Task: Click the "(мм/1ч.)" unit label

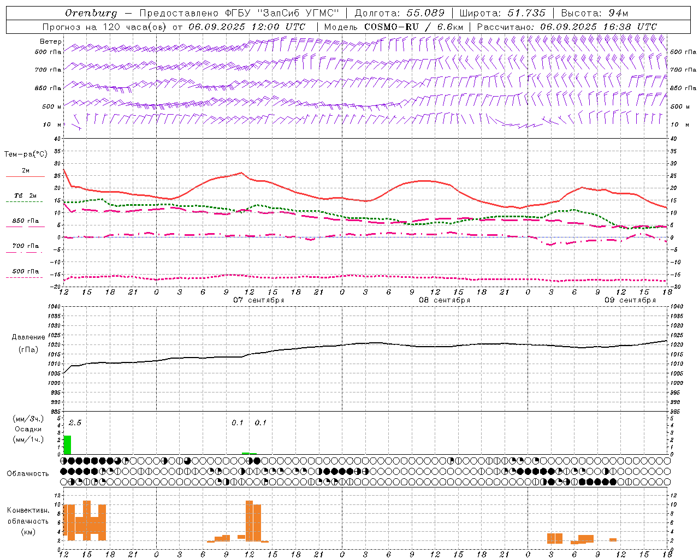Action: pyautogui.click(x=28, y=439)
